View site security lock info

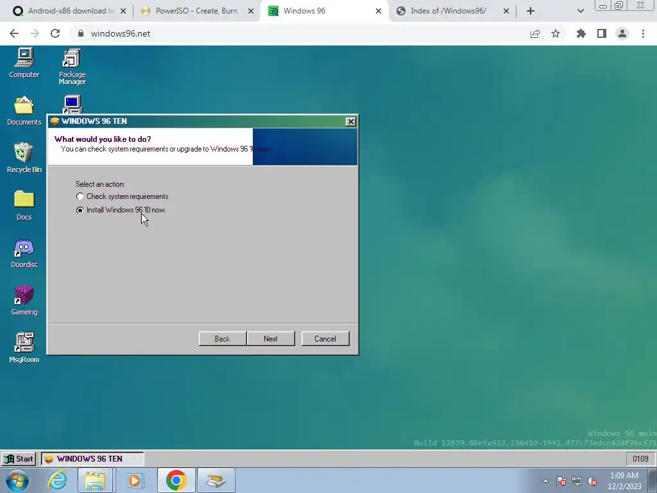point(81,33)
